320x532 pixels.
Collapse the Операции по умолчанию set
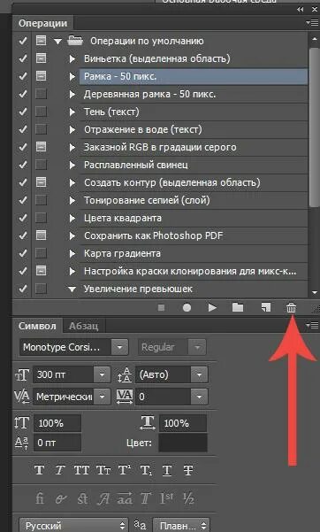click(58, 41)
